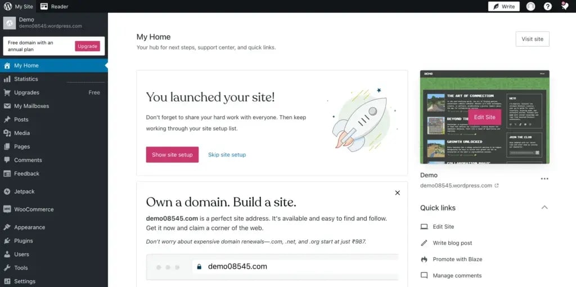Click the Show site setup button
The height and width of the screenshot is (287, 576).
click(x=172, y=155)
